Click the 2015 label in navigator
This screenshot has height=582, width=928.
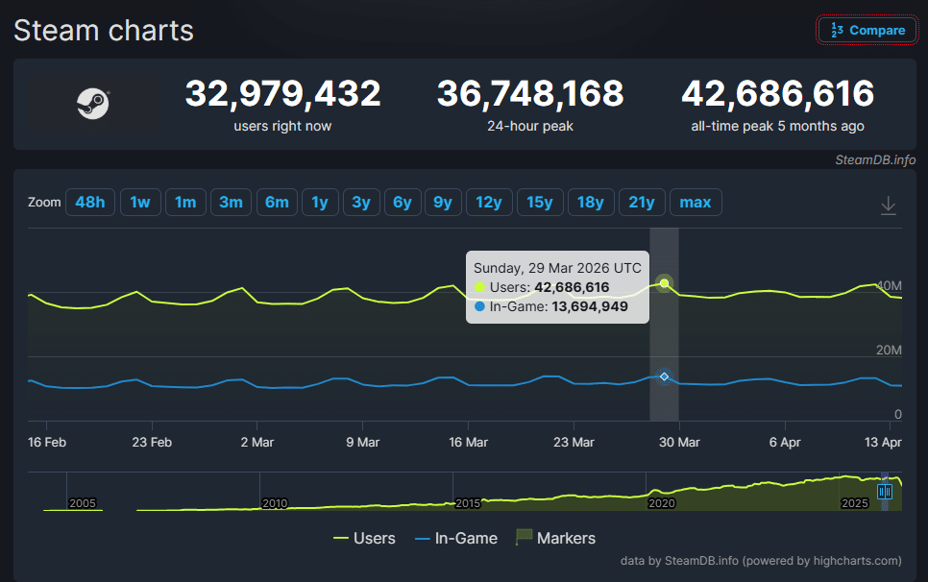tap(468, 503)
